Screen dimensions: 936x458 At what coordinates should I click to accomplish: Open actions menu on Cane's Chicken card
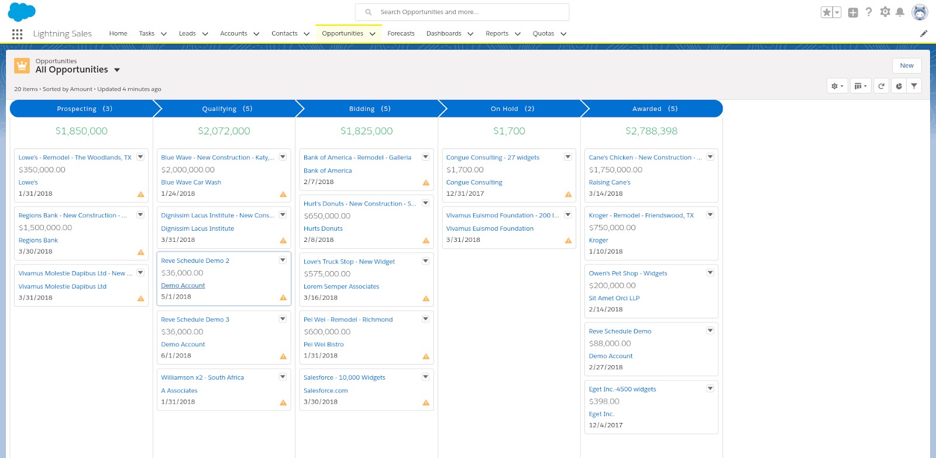710,157
